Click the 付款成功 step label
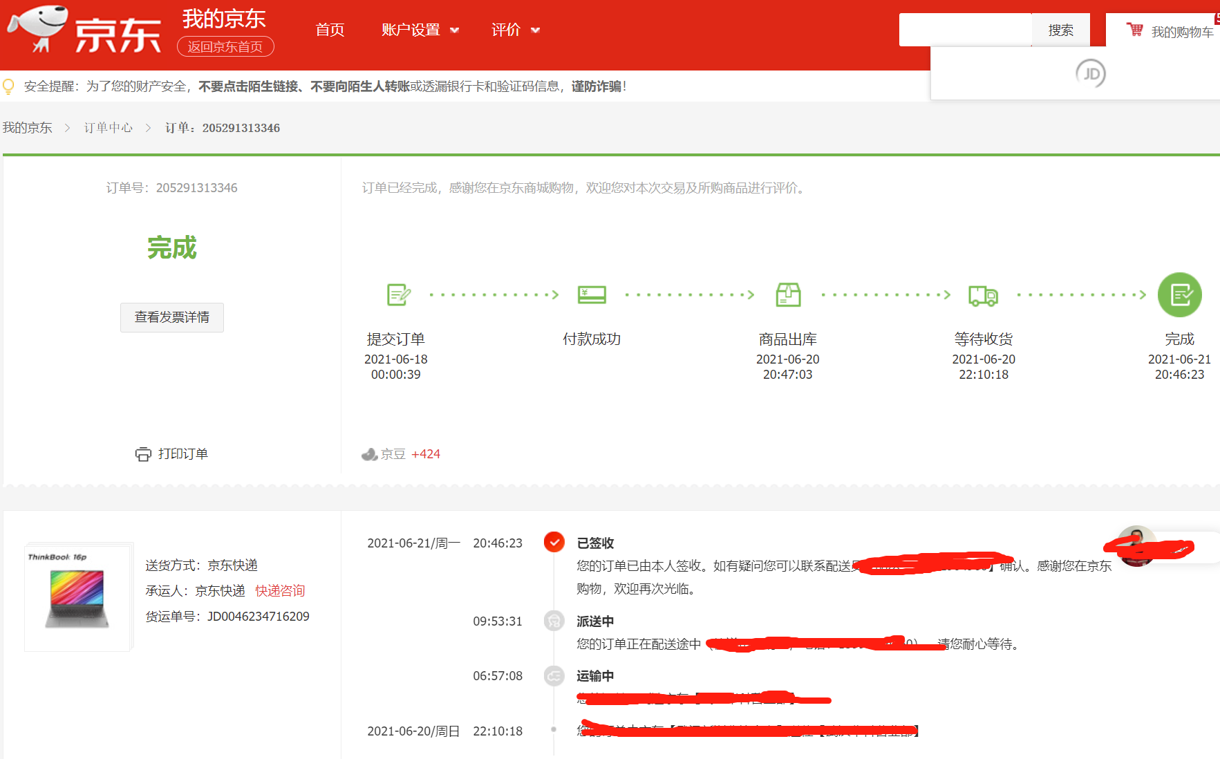This screenshot has width=1220, height=759. (592, 339)
